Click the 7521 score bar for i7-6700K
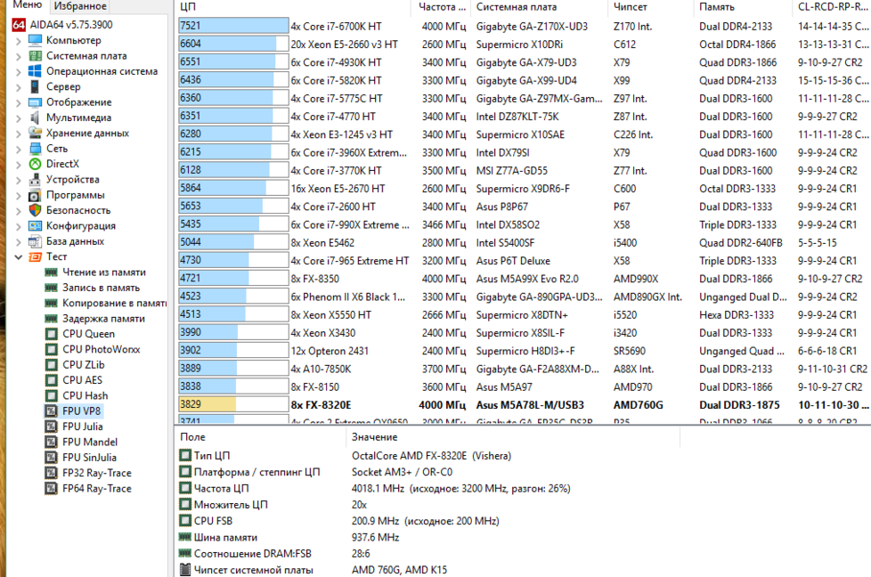This screenshot has width=871, height=577. 233,26
